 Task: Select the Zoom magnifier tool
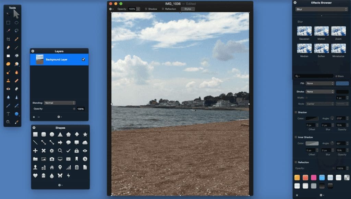[8, 122]
